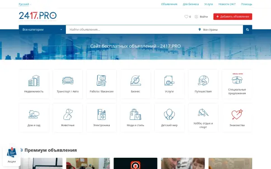Open the premium ad thumbnail with black background
271x169 pixels.
coord(135,163)
